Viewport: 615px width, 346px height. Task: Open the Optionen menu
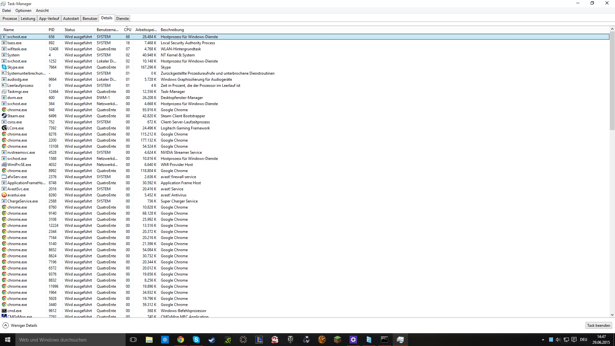point(23,11)
